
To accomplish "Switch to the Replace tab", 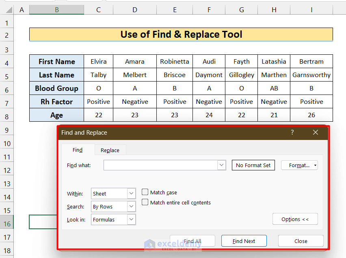I will click(110, 150).
